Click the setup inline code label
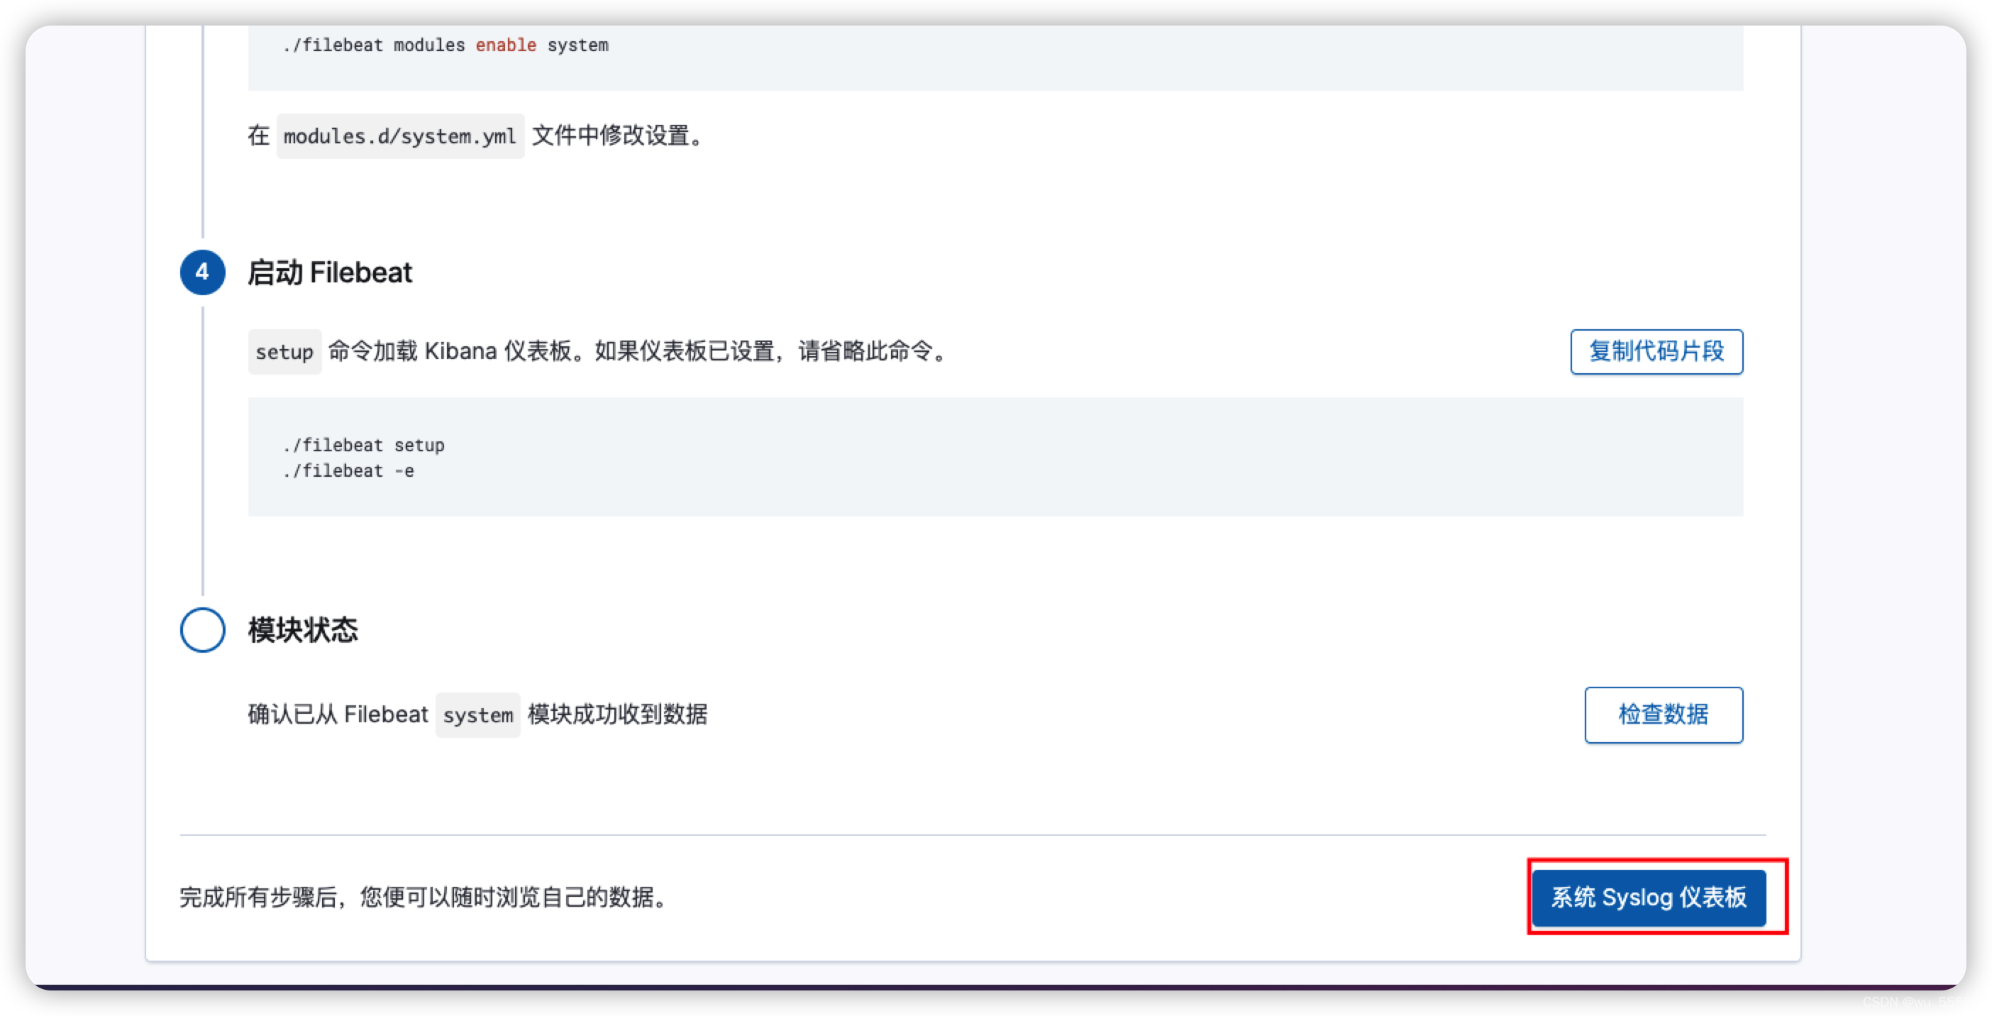The width and height of the screenshot is (1992, 1016). point(284,352)
